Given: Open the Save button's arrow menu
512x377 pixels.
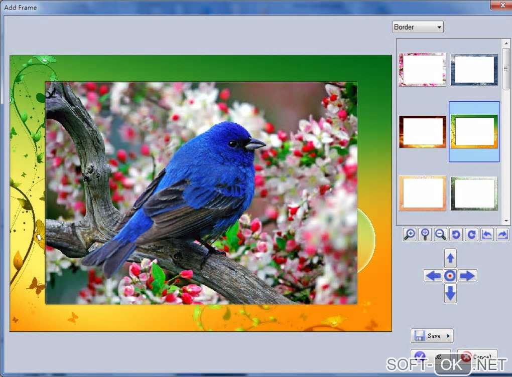Looking at the screenshot, I should click(448, 335).
